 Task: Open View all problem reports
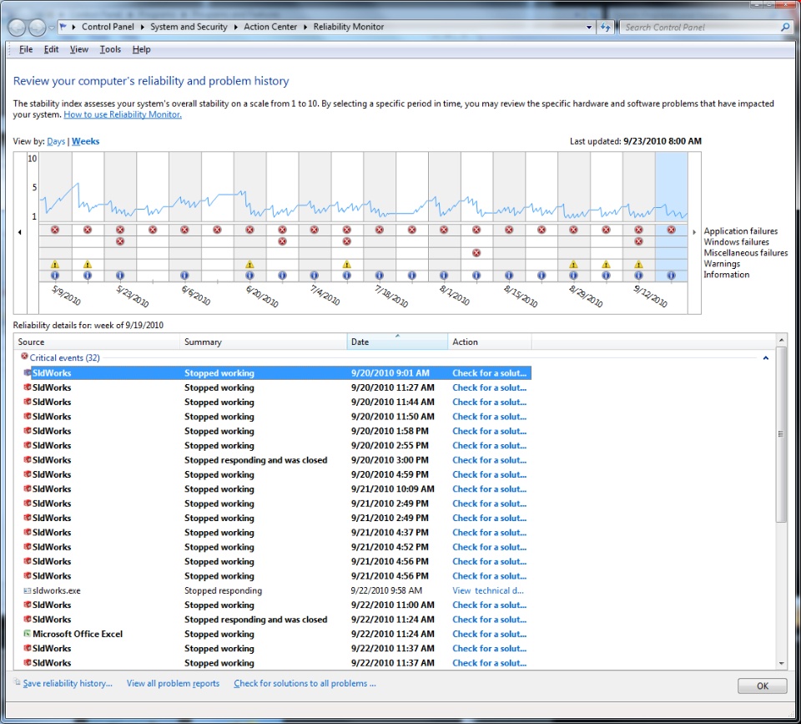click(x=174, y=684)
